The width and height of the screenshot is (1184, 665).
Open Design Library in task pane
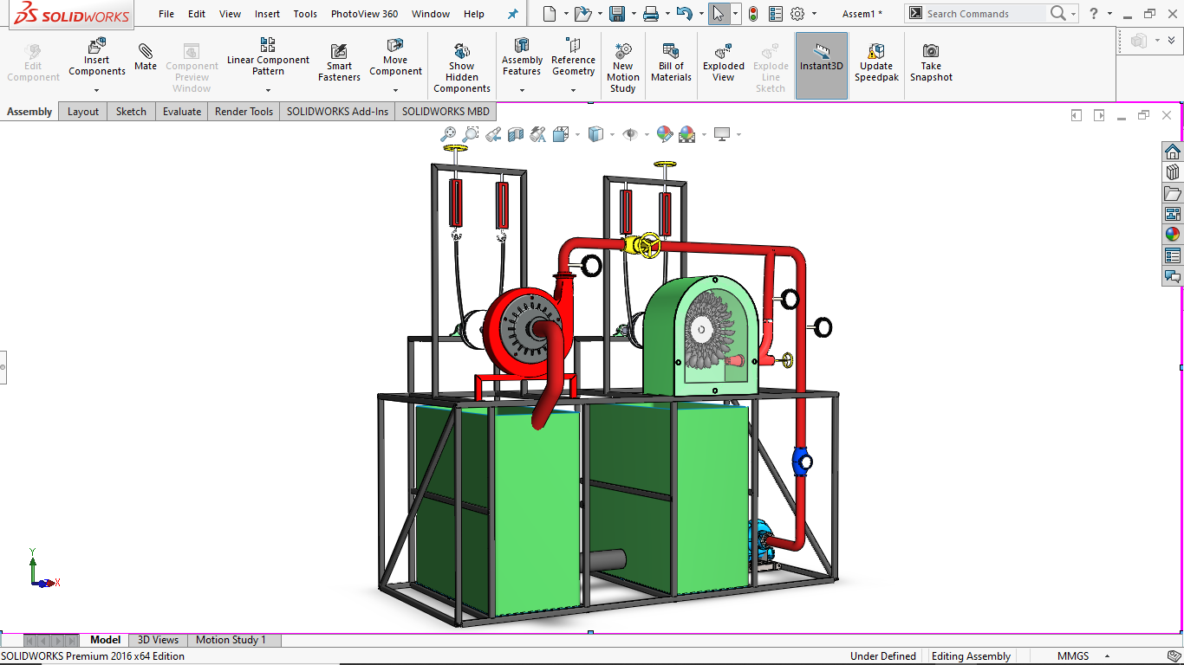(1173, 172)
